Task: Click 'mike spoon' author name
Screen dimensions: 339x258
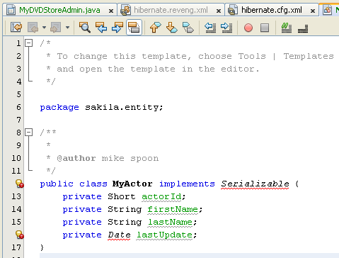Action: click(x=130, y=158)
